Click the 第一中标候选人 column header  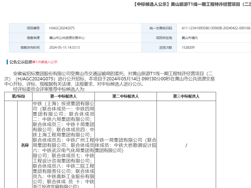63,96
